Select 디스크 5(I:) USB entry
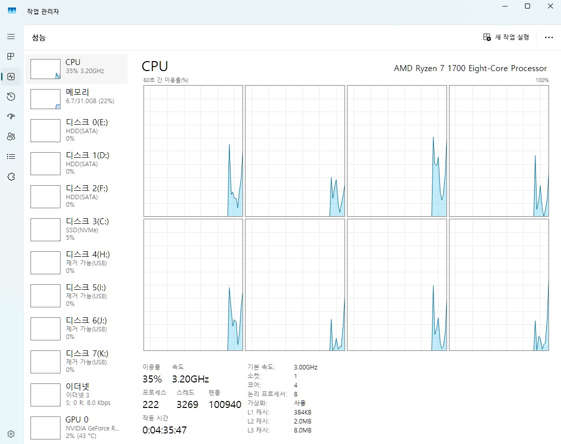 pyautogui.click(x=76, y=295)
